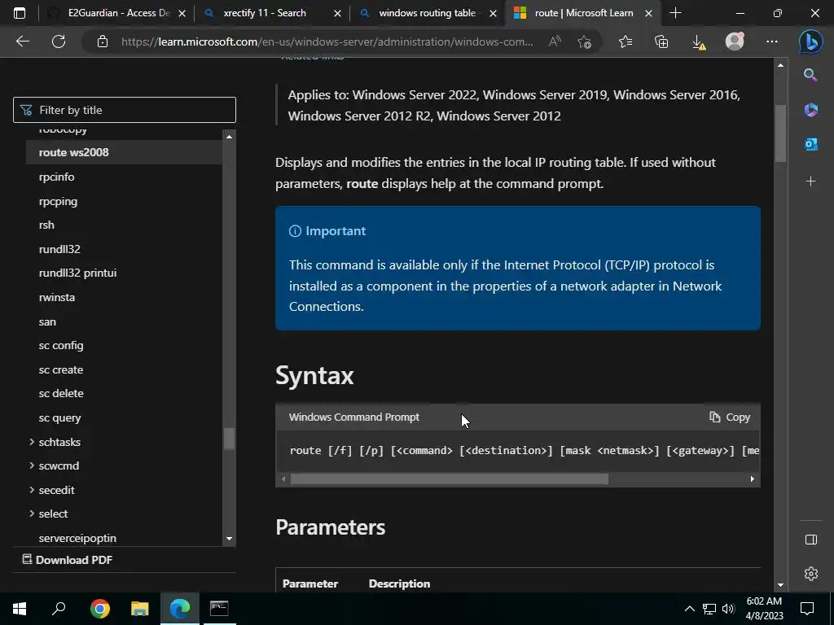This screenshot has height=625, width=834.
Task: Open the tab actions menu icon
Action: tap(20, 13)
